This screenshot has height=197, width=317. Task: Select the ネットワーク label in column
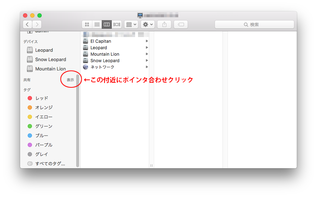click(102, 67)
